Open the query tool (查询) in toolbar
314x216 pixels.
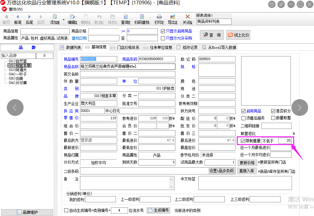[126, 20]
